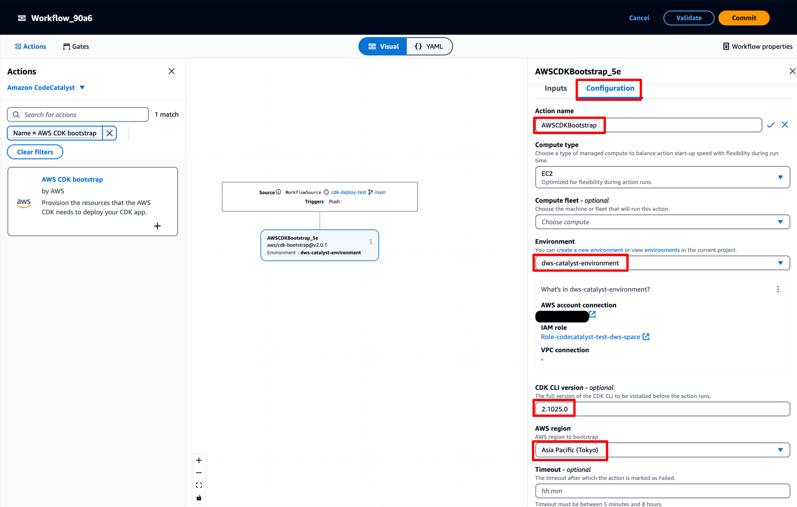
Task: Open the Compute type EC2 dropdown
Action: 662,177
